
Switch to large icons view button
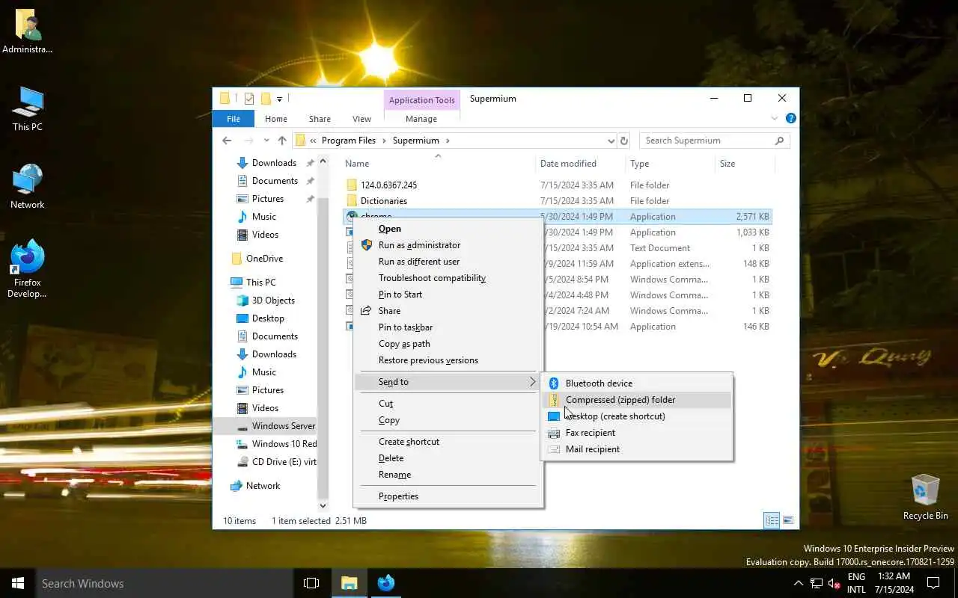(787, 520)
